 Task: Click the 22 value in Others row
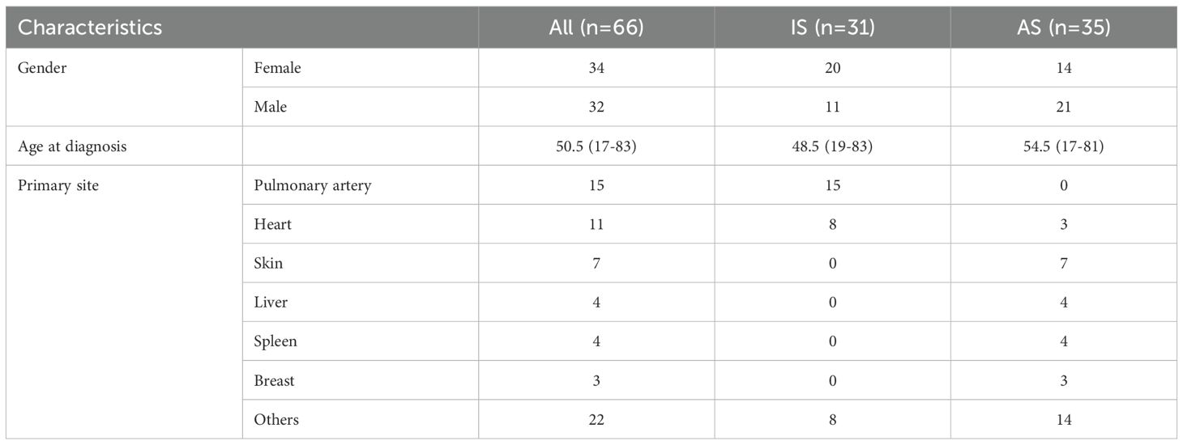[596, 419]
